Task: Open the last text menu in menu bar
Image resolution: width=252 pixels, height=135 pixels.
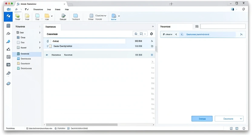Action: point(67,9)
